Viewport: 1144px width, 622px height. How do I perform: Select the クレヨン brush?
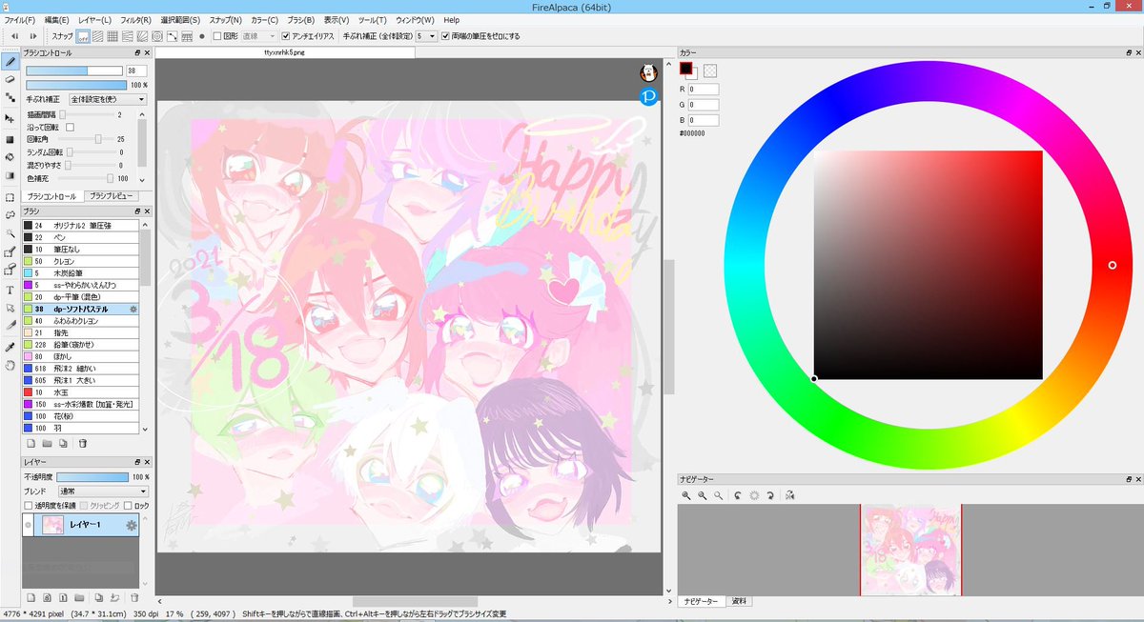pos(82,260)
